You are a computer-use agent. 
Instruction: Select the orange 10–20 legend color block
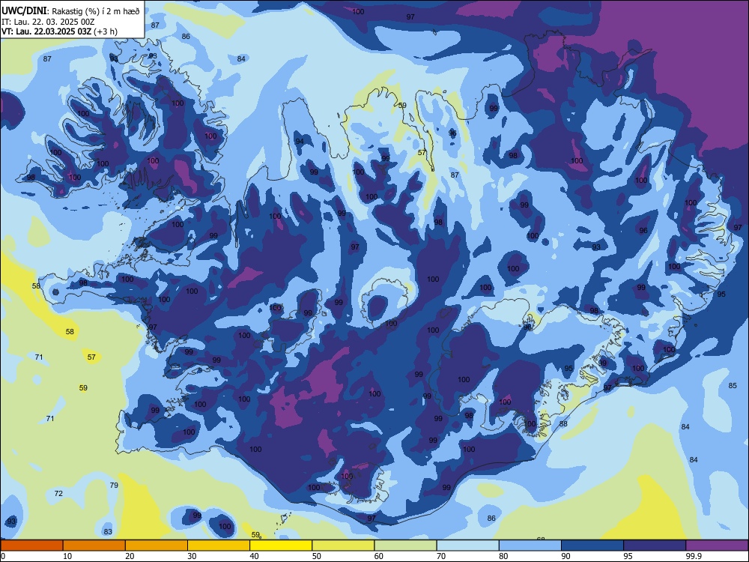pyautogui.click(x=94, y=546)
